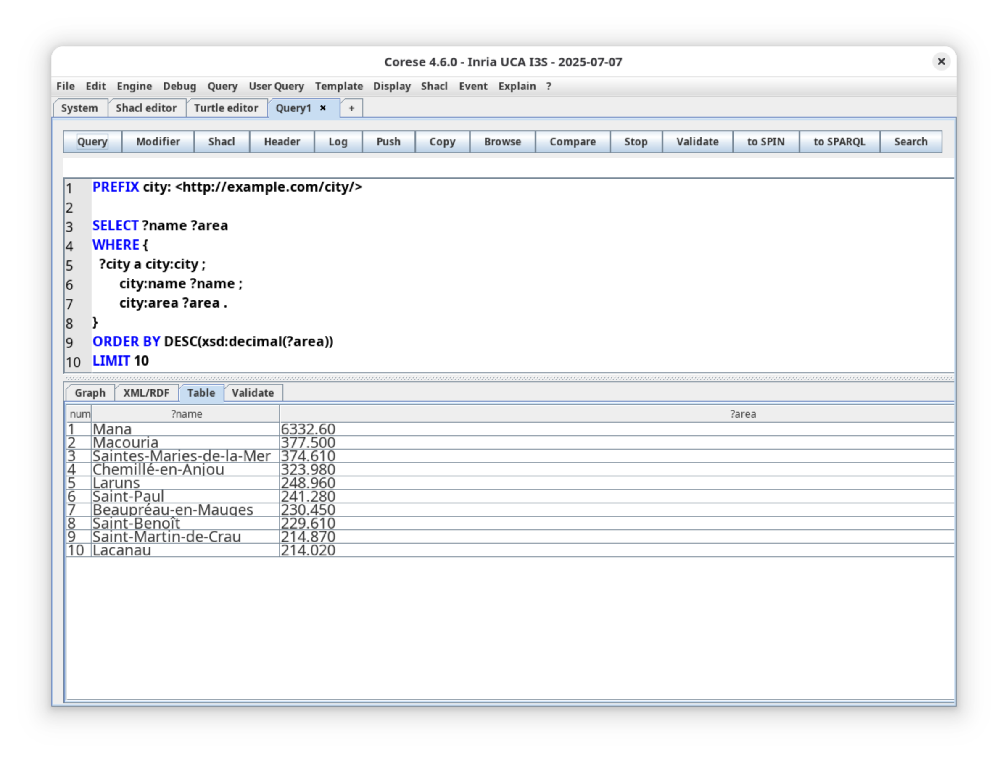
Task: Sort by the ?area column header
Action: click(x=743, y=414)
